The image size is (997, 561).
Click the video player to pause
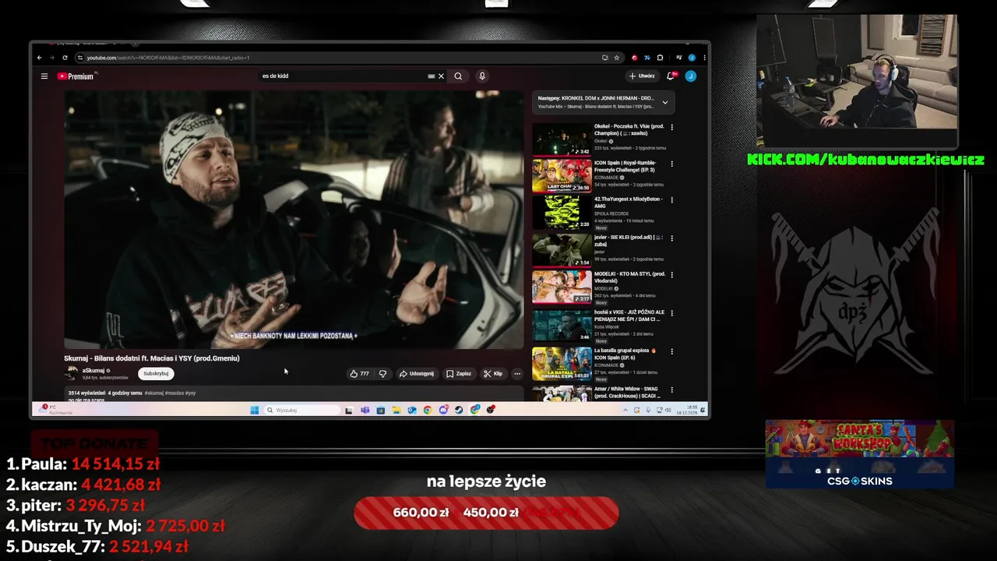click(x=294, y=220)
